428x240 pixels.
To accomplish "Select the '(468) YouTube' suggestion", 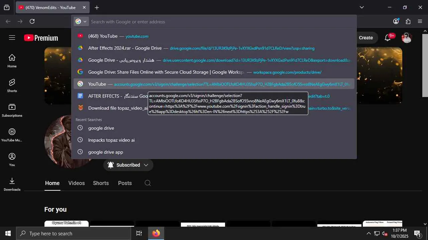I will click(x=214, y=36).
